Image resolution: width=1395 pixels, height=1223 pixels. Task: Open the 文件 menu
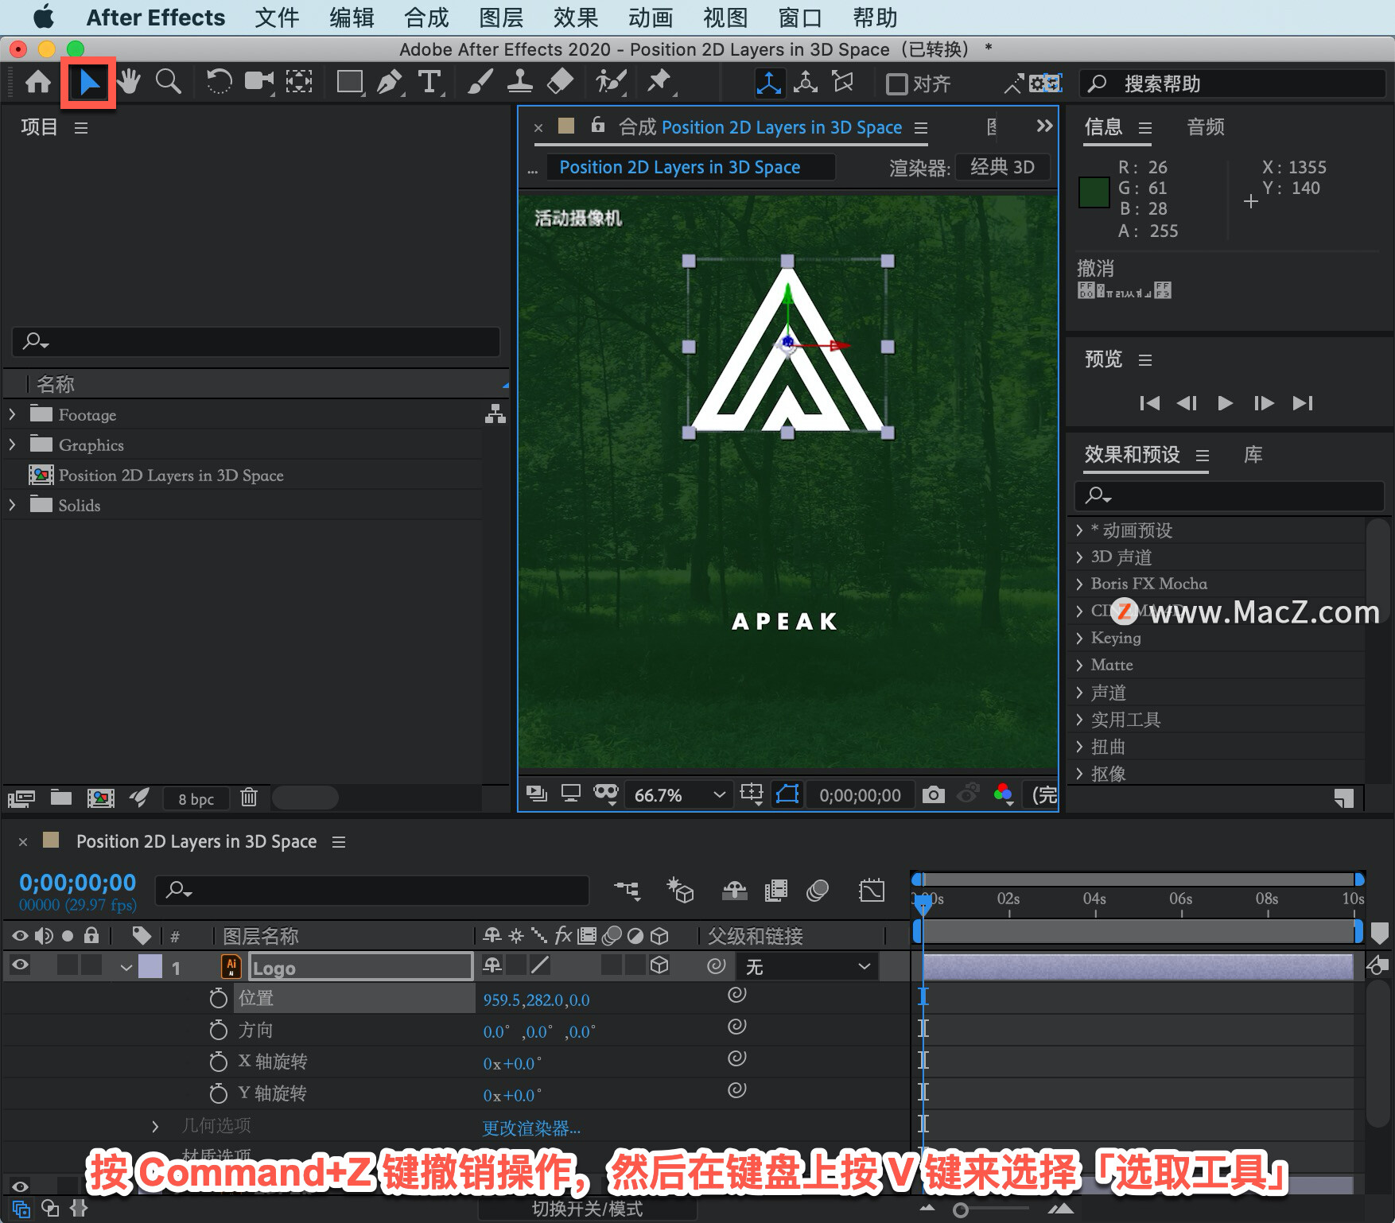tap(277, 17)
